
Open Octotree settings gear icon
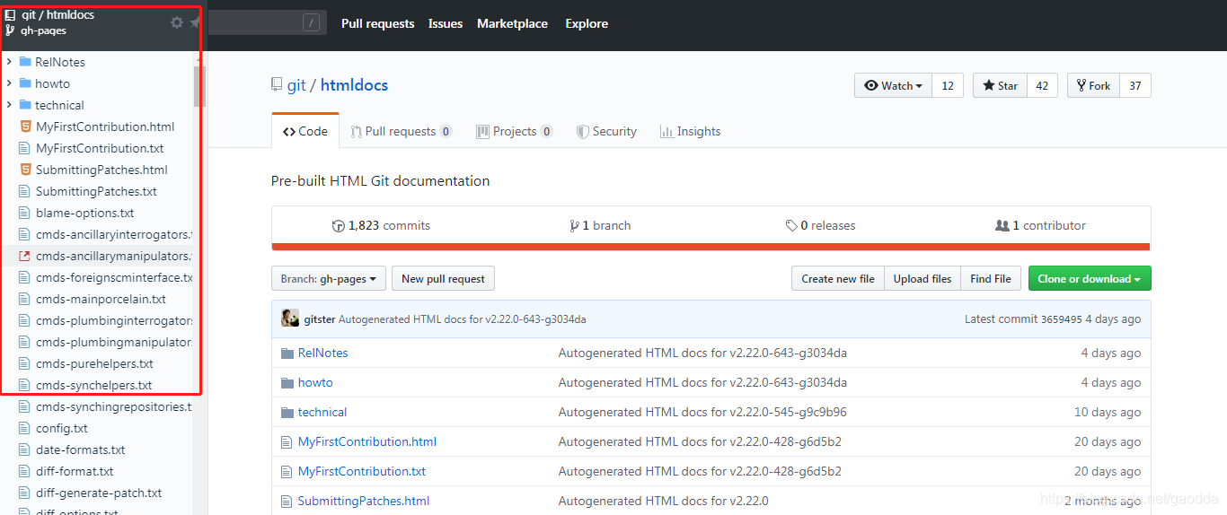(x=177, y=22)
